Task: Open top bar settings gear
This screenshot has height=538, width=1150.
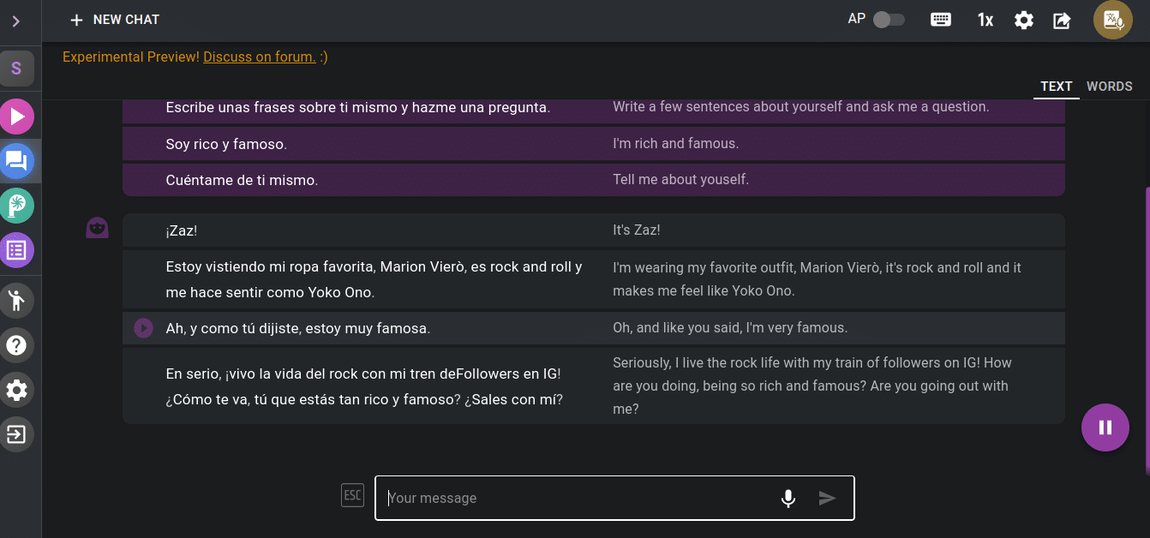Action: 1024,20
